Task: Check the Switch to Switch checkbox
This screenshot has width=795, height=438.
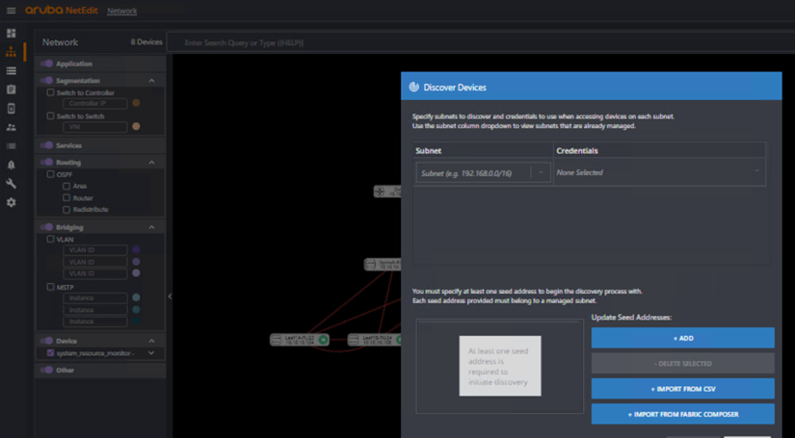Action: pyautogui.click(x=50, y=116)
